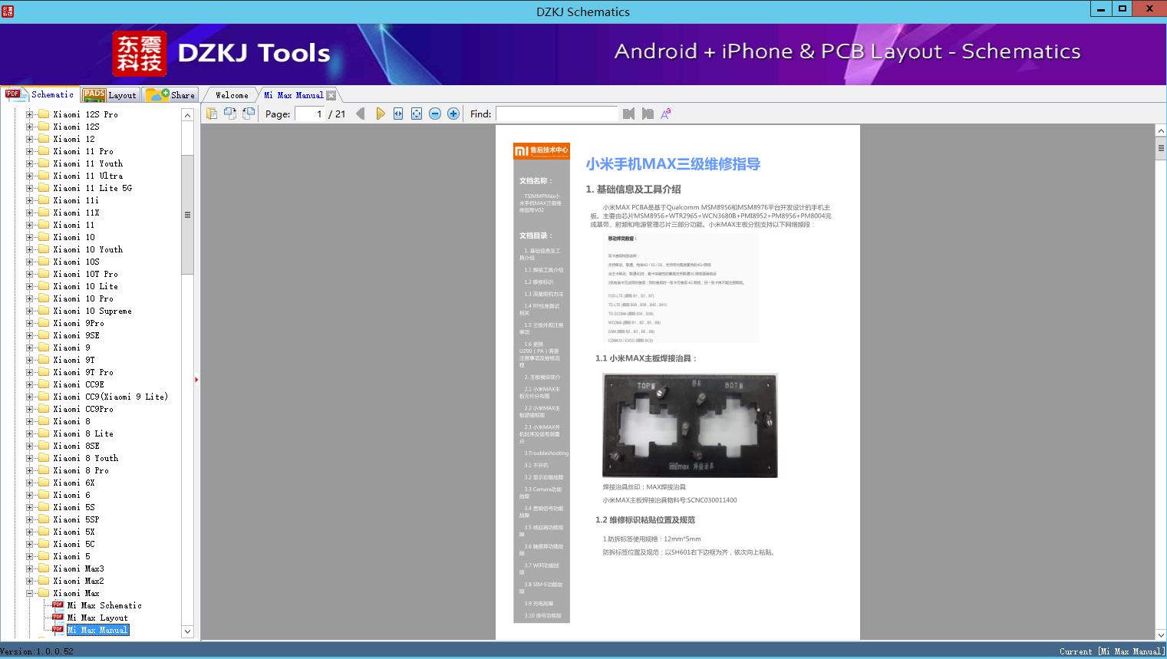The width and height of the screenshot is (1167, 659).
Task: Fit the whole page in view
Action: point(417,114)
